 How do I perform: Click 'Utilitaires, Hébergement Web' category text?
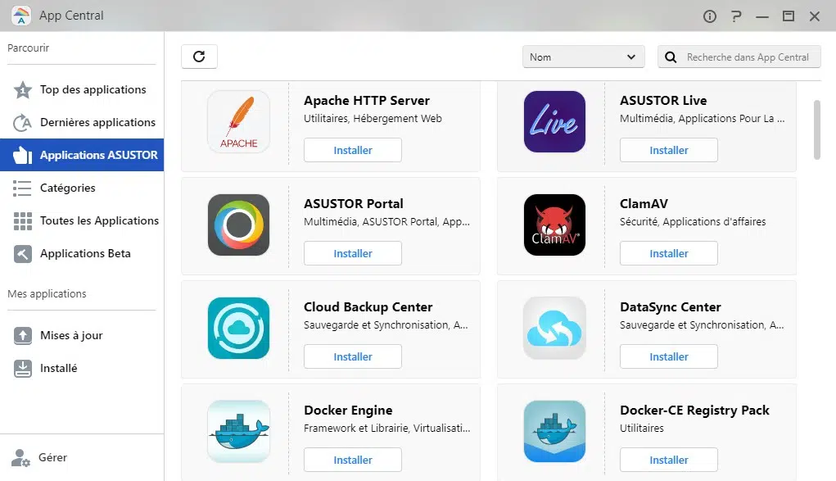(x=373, y=119)
